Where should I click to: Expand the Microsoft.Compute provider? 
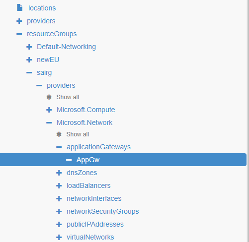coord(49,110)
